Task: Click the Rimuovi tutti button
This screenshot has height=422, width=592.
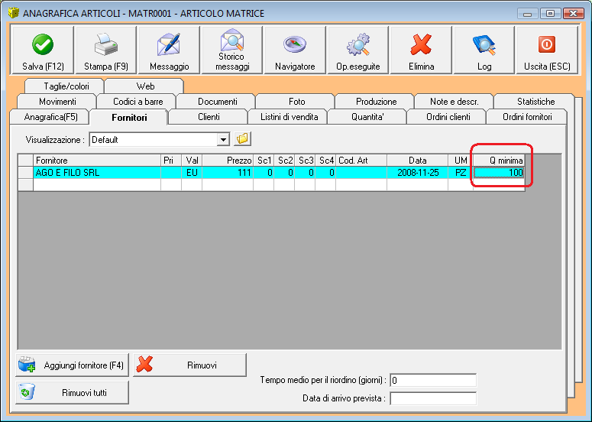Action: [x=72, y=392]
